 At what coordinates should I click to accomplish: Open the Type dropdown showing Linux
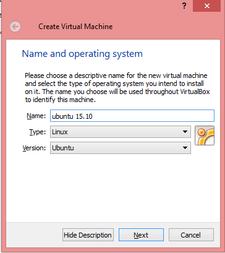click(x=121, y=132)
